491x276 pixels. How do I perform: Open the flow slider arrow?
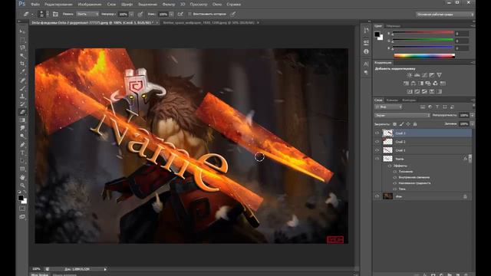(171, 14)
